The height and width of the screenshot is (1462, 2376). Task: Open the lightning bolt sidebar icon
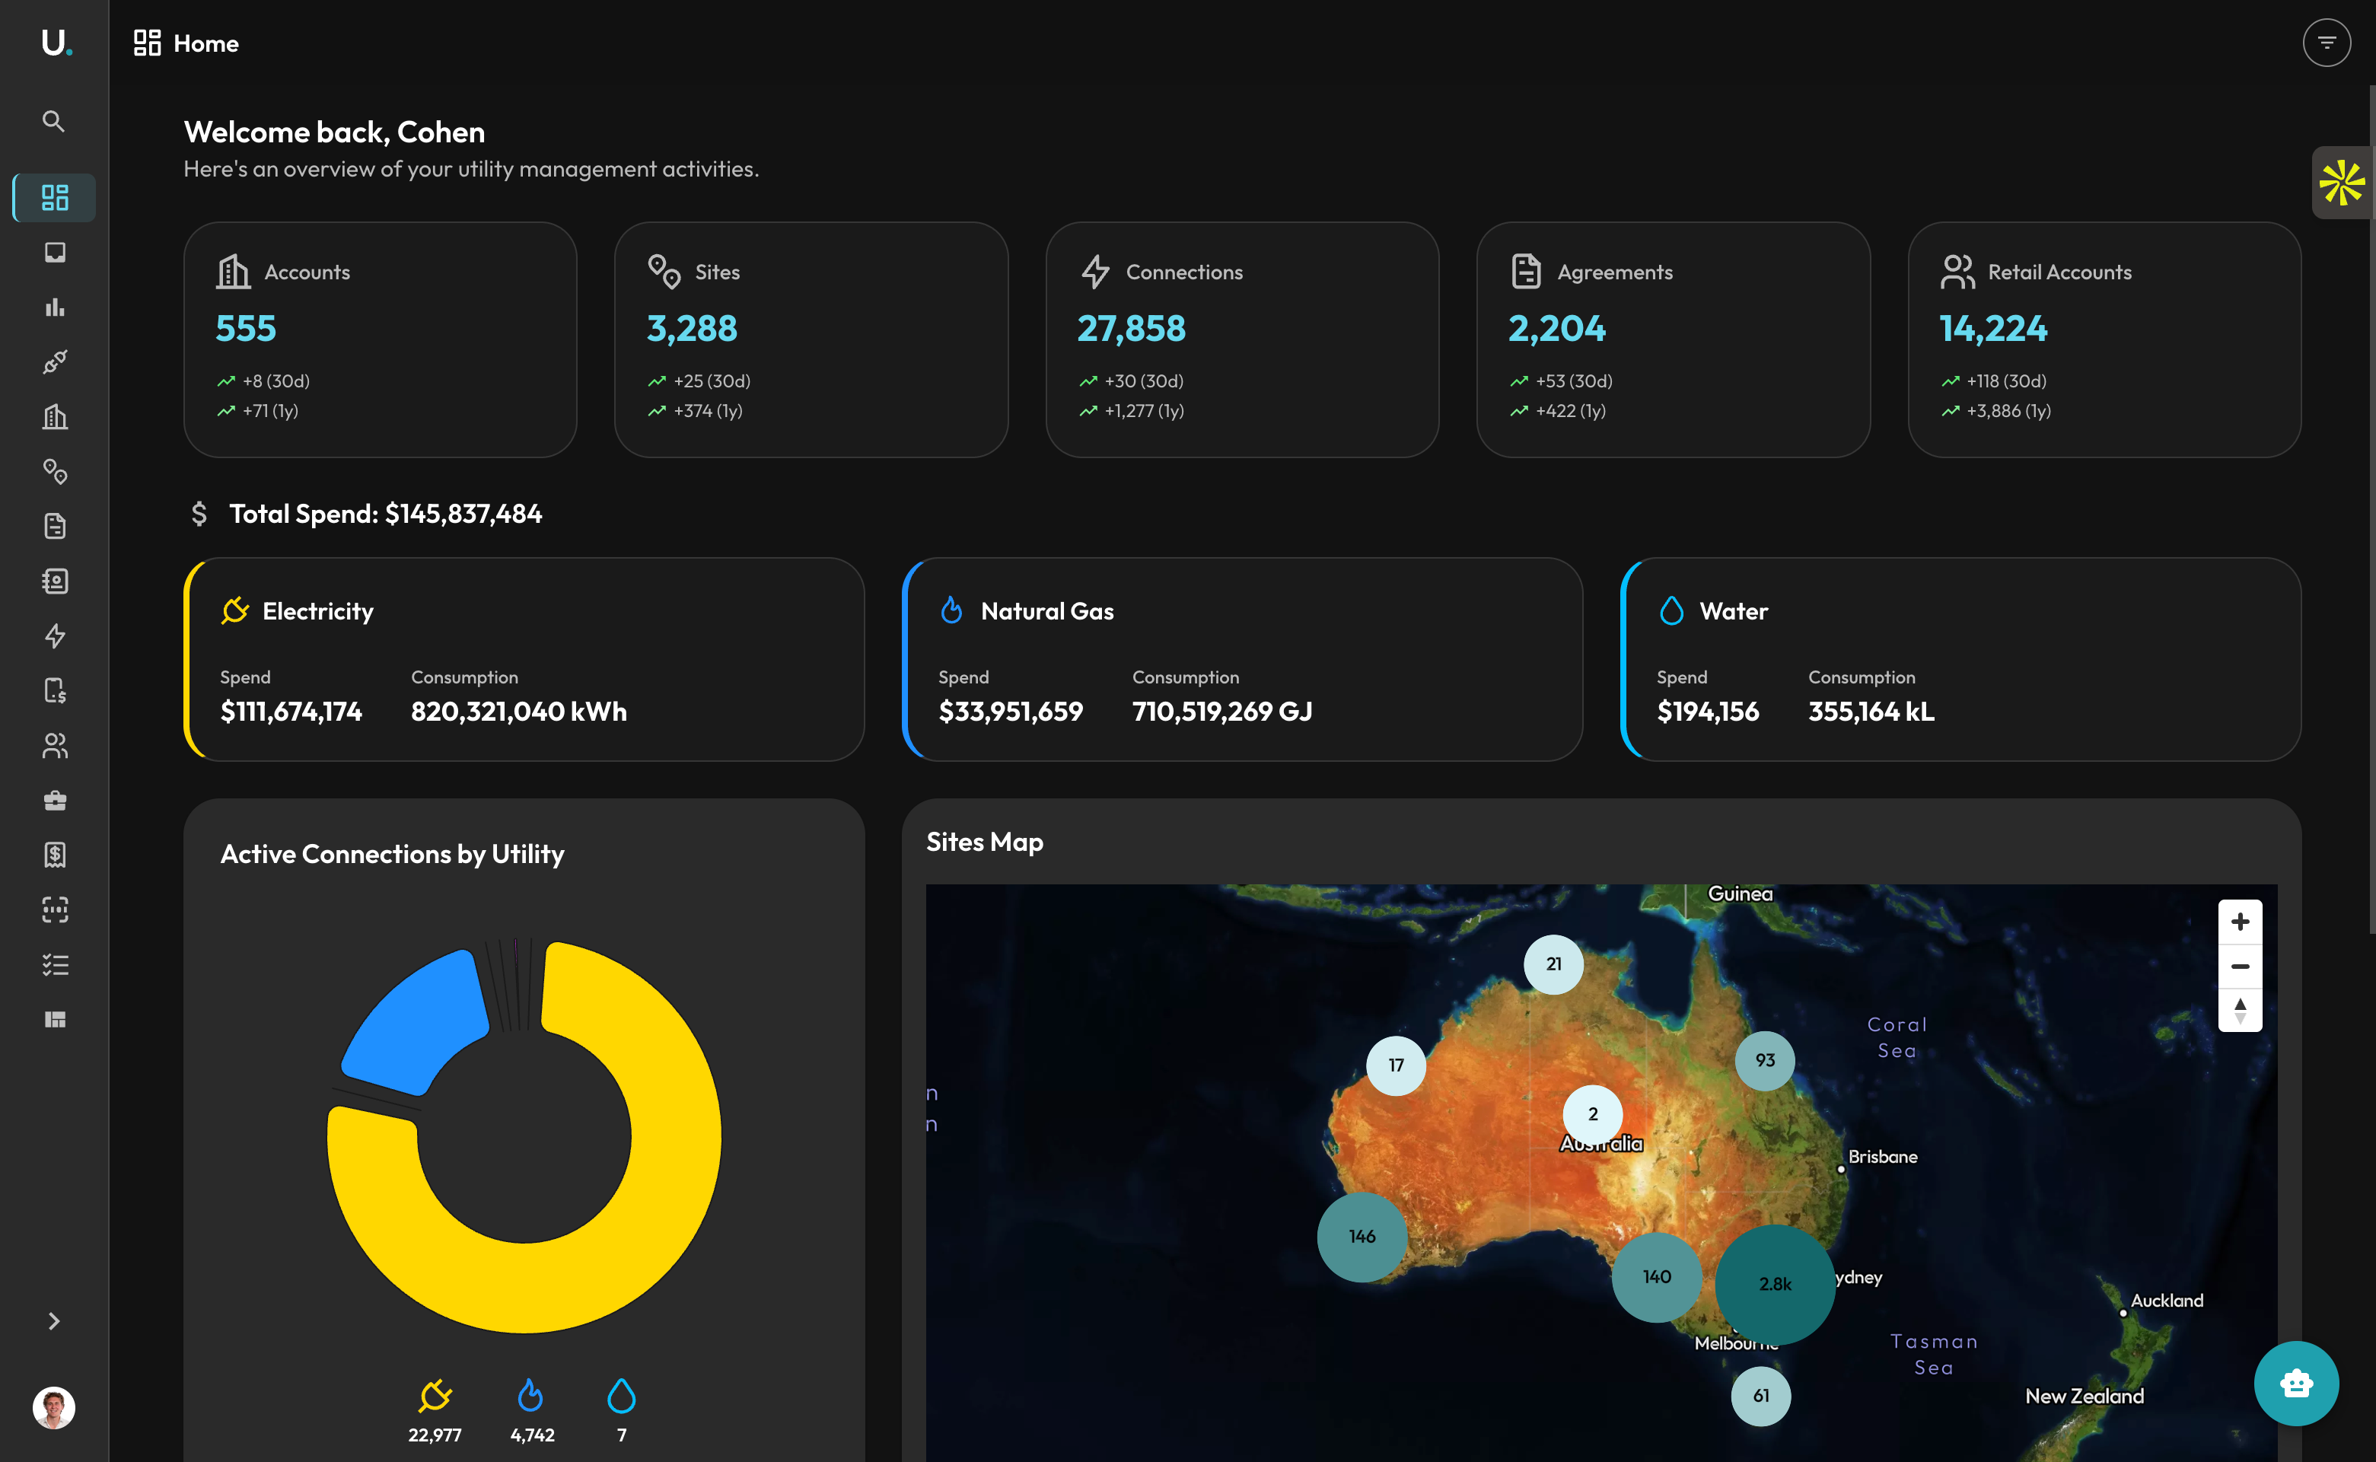click(54, 635)
